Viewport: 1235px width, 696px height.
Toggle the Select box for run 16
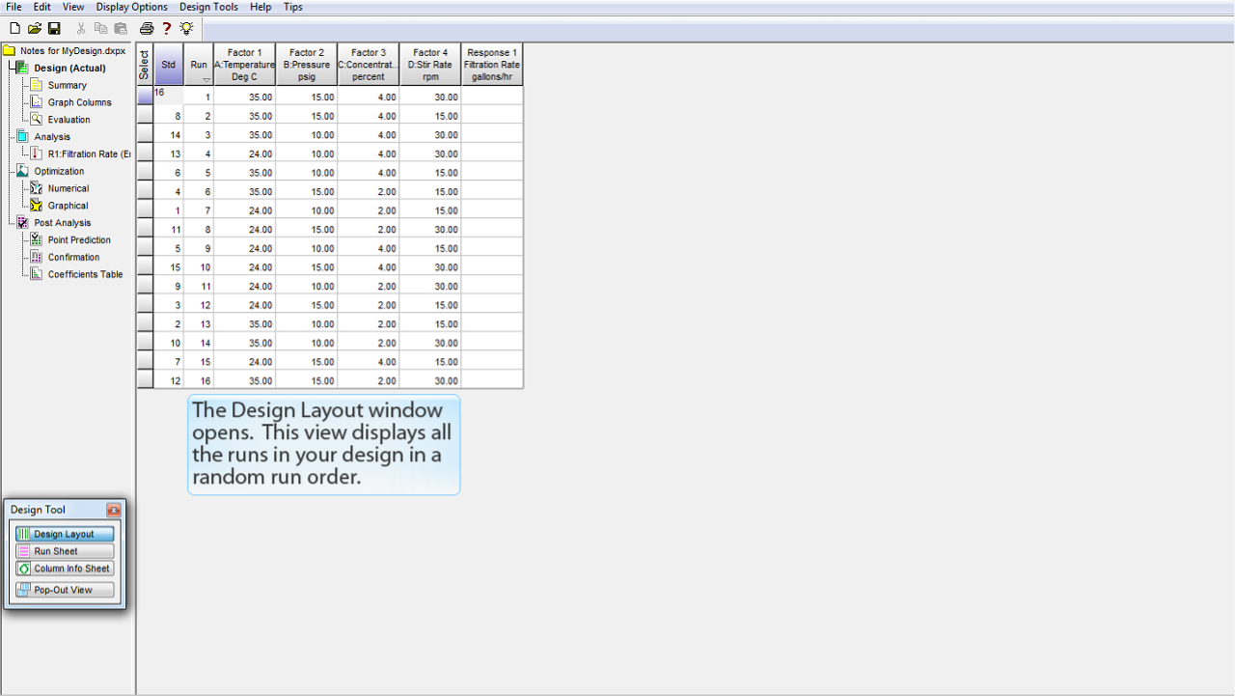(145, 380)
